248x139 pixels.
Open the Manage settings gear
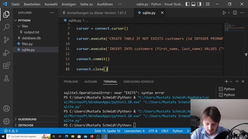[x=6, y=121]
